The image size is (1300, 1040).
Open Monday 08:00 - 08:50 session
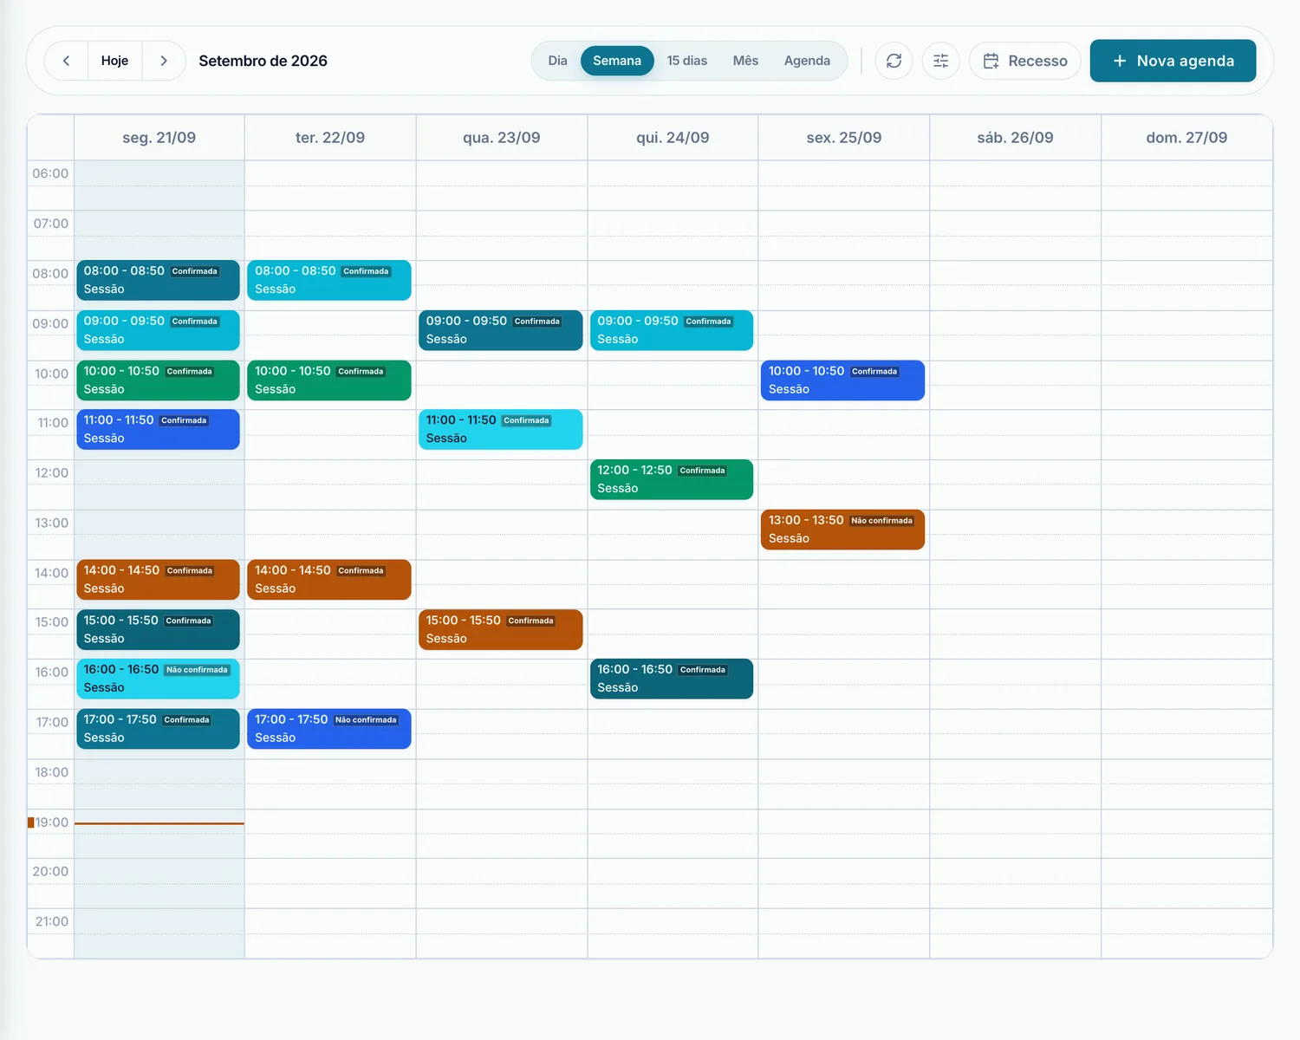[x=158, y=280]
